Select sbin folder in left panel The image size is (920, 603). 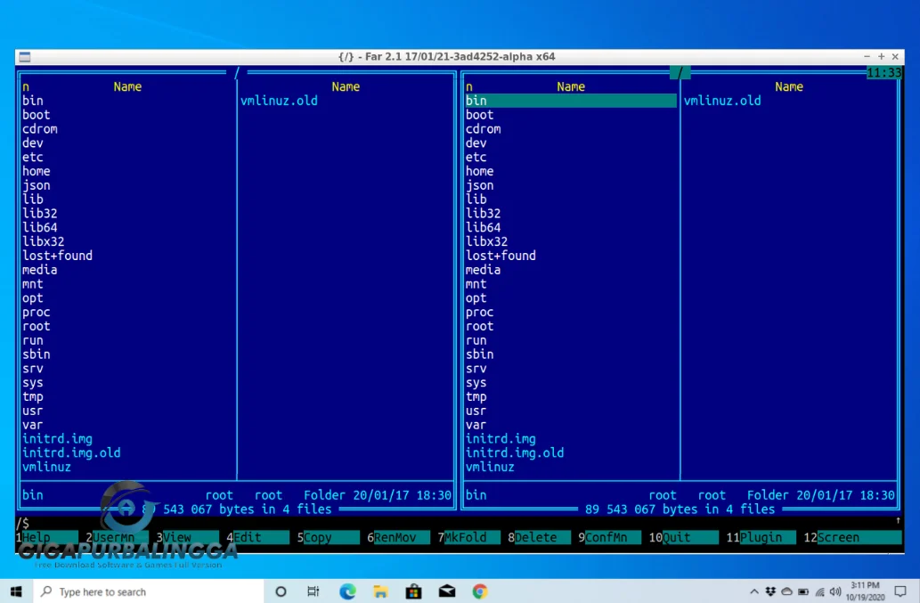pyautogui.click(x=37, y=354)
